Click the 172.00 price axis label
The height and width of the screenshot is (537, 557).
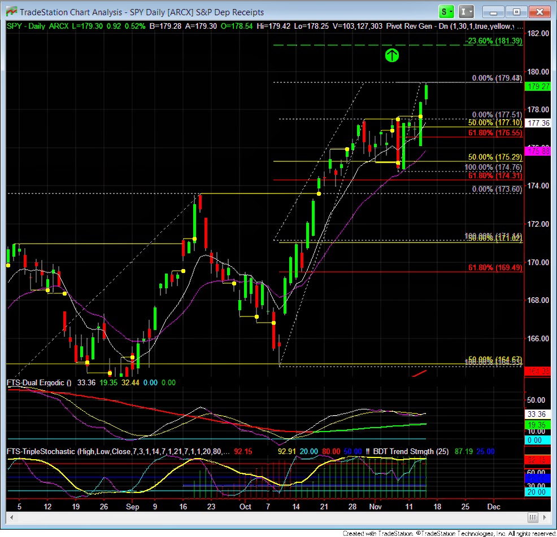click(x=538, y=224)
